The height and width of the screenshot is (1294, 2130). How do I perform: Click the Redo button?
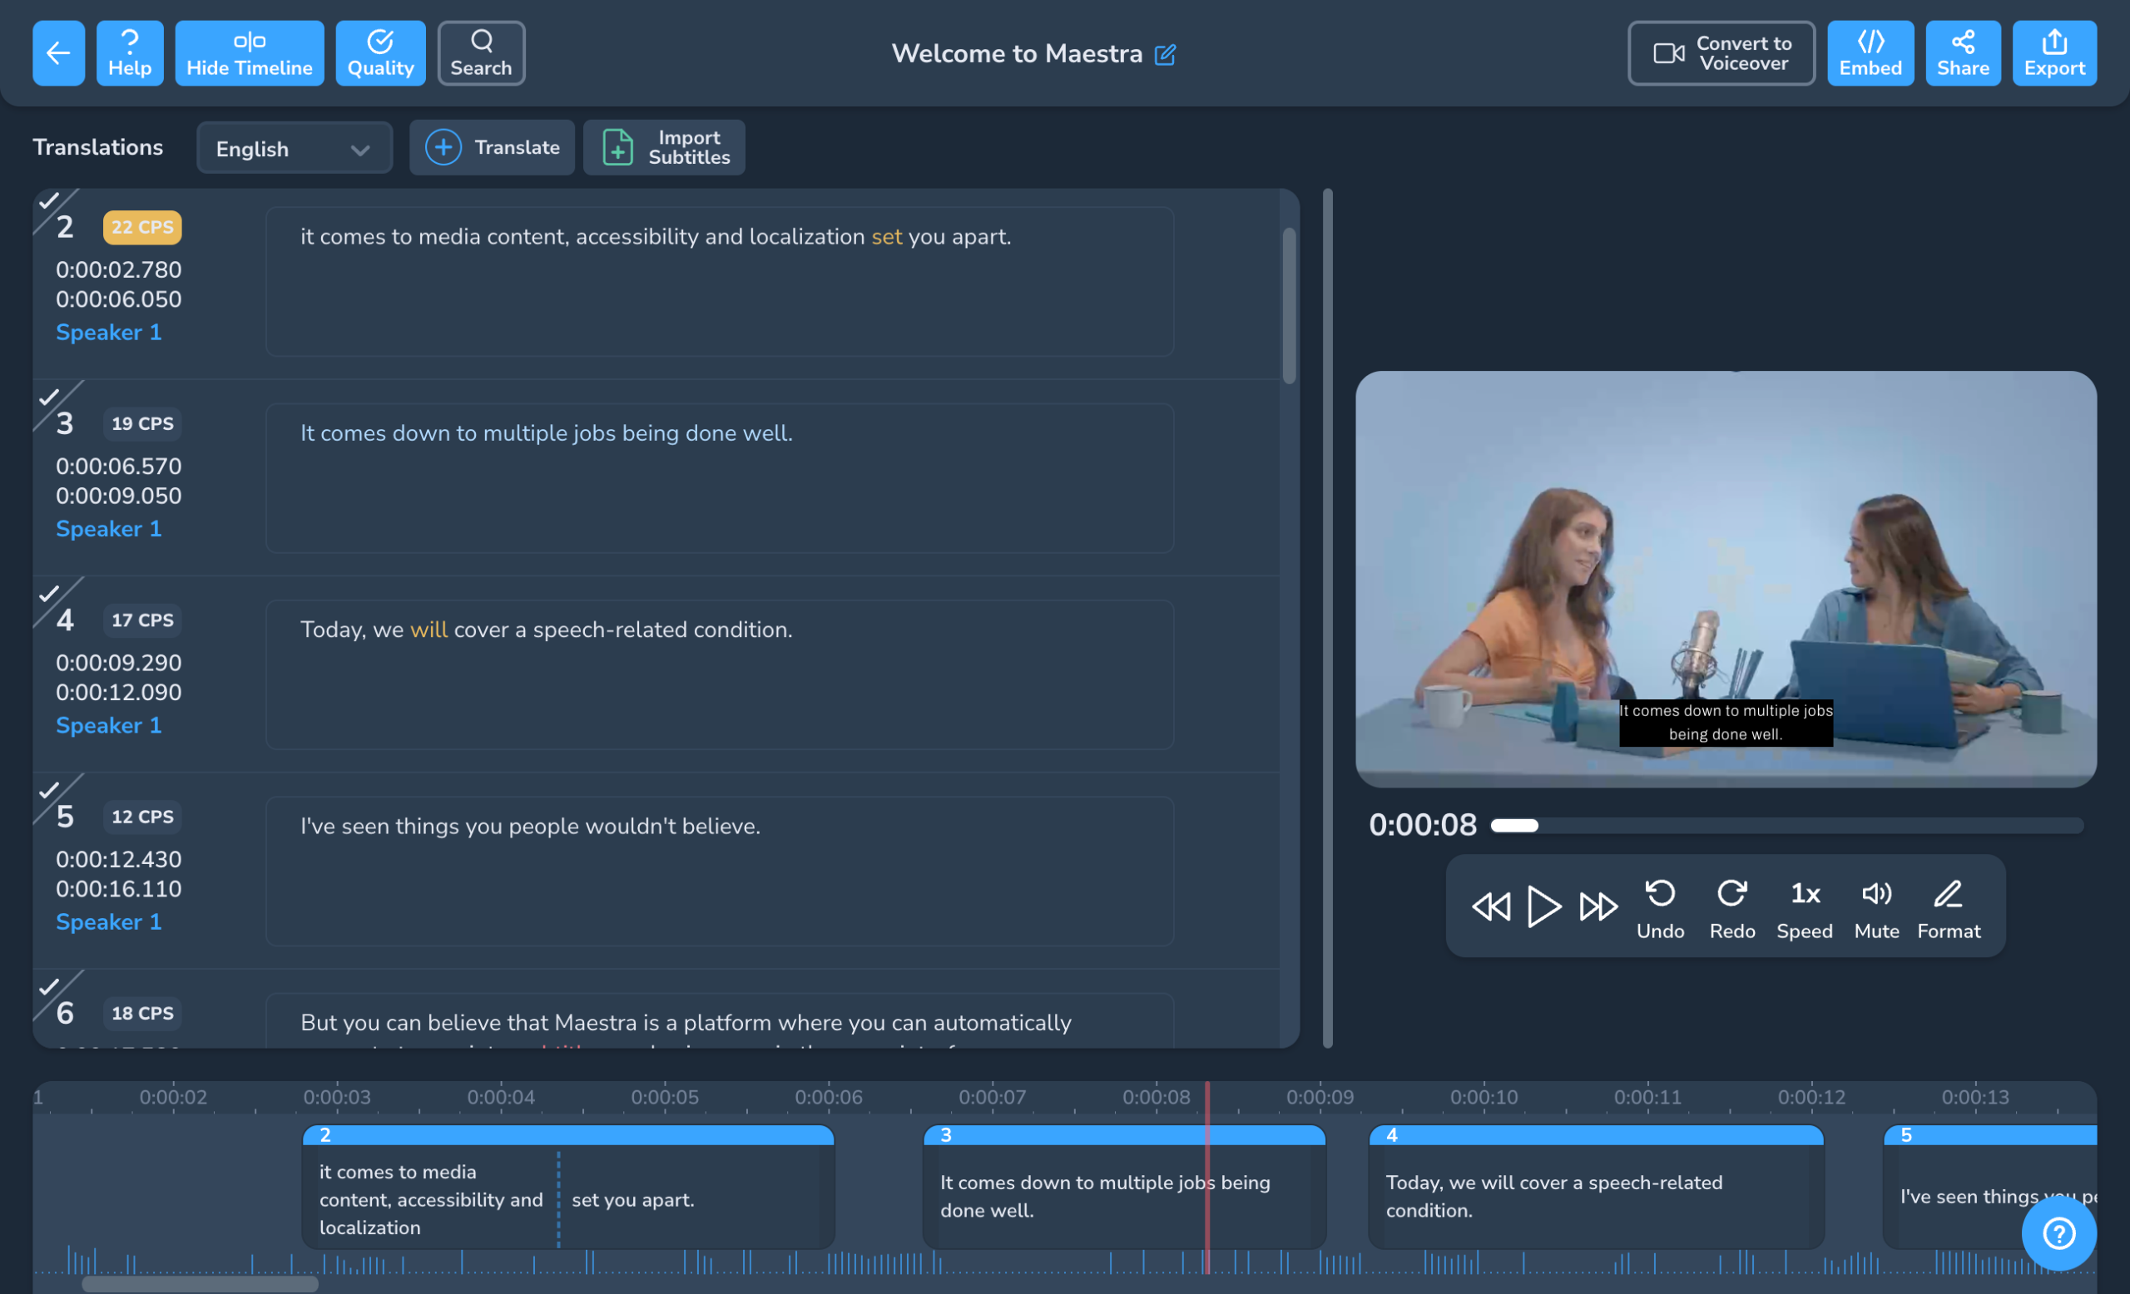point(1731,903)
